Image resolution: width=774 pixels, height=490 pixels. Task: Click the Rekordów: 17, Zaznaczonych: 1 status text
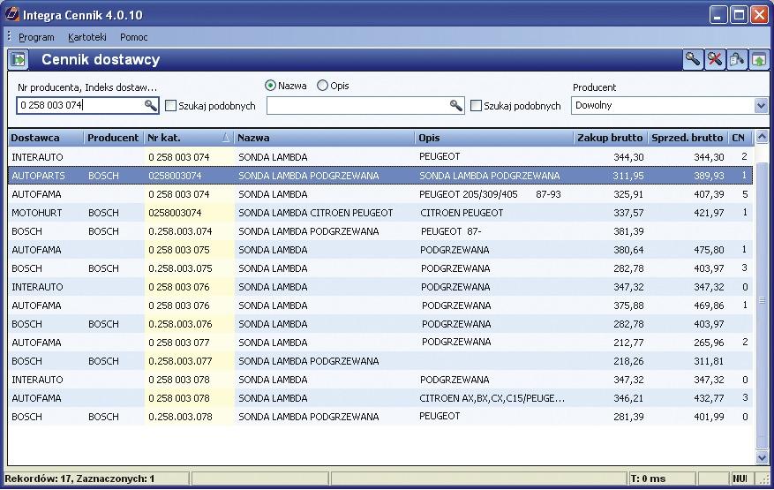tap(79, 479)
